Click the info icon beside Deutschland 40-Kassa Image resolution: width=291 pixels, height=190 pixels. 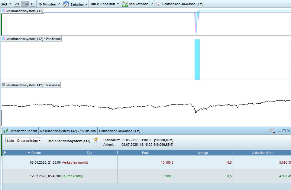coord(158,4)
